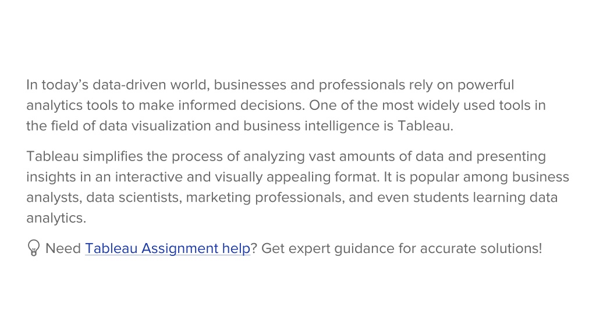Click the word Need after the lightbulb
This screenshot has height=335, width=596.
63,248
